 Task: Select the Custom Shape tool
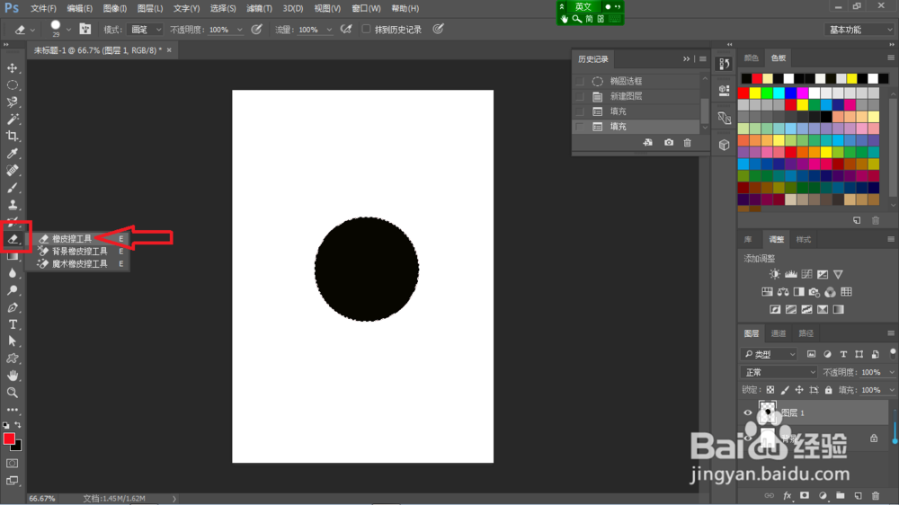click(12, 359)
